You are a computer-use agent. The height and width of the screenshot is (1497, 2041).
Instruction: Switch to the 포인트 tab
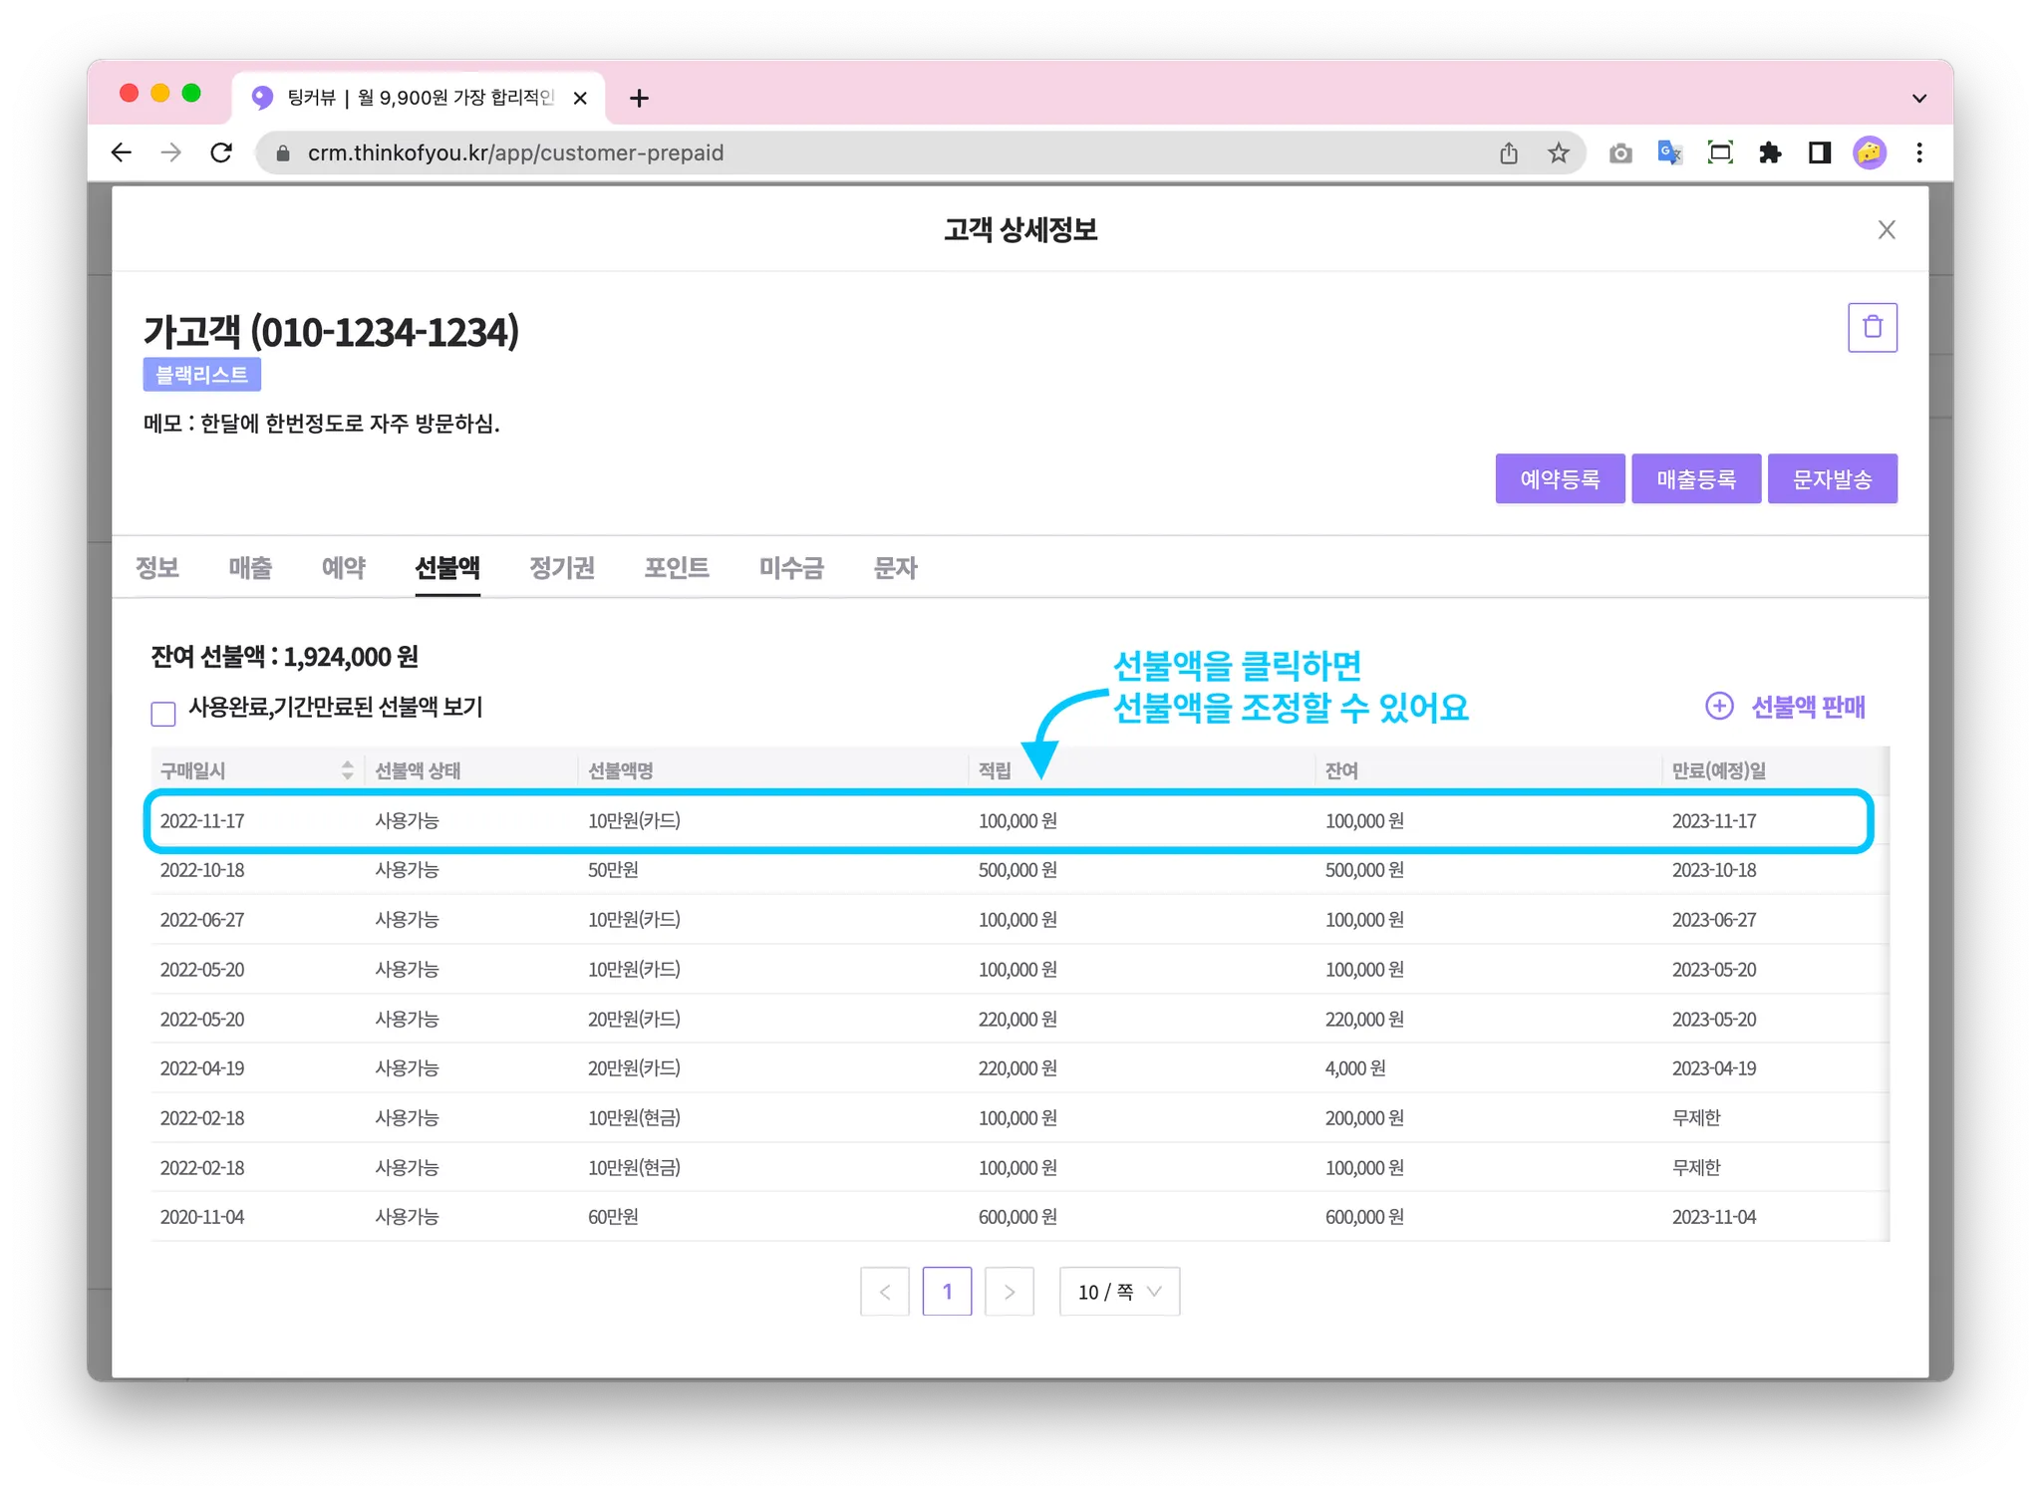tap(676, 568)
